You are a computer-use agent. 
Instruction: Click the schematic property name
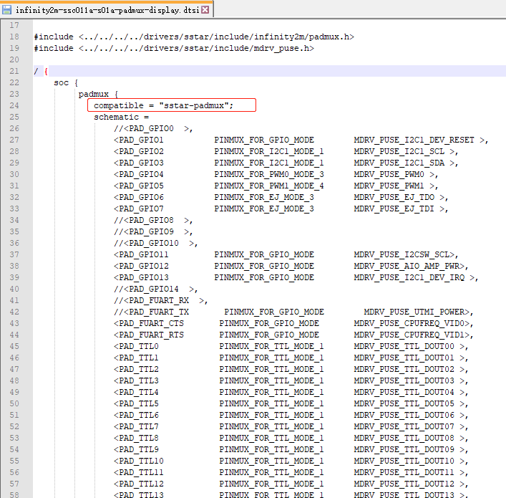[x=116, y=117]
